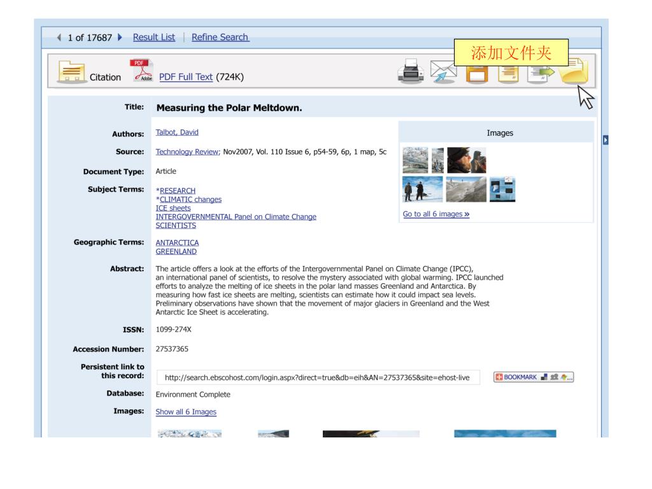Select the article title Measuring the Polar Meltdown
This screenshot has height=489, width=652.
pos(229,108)
